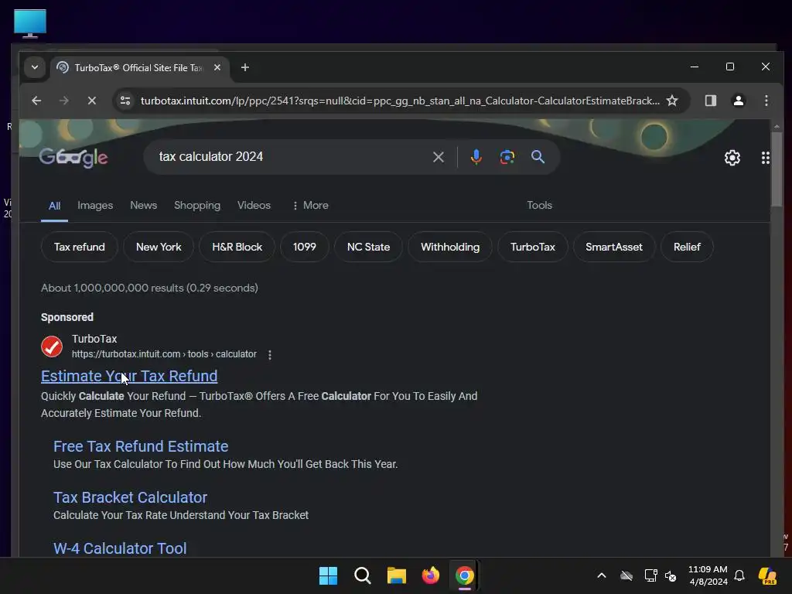
Task: Switch to Images results tab
Action: click(x=95, y=205)
